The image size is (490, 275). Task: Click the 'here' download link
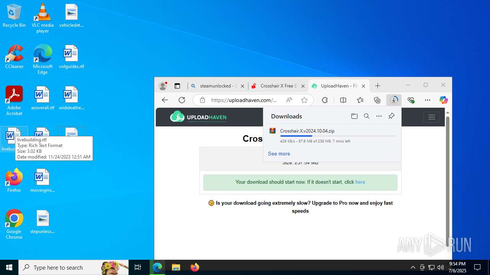coord(360,182)
